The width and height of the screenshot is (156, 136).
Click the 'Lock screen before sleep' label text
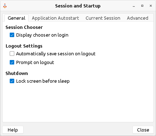pos(43,81)
